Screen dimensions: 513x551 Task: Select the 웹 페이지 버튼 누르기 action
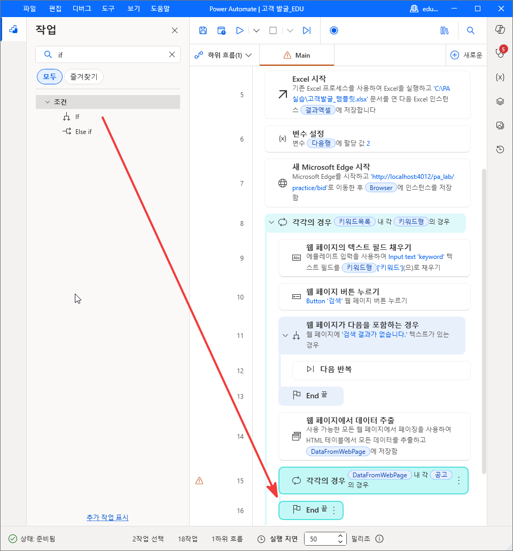375,297
